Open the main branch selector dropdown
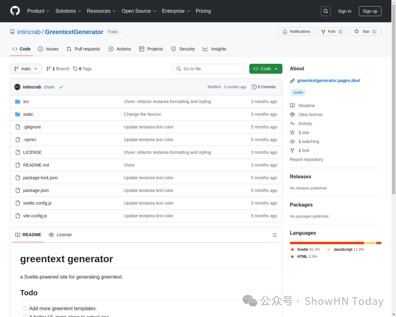The width and height of the screenshot is (396, 317). coord(26,69)
